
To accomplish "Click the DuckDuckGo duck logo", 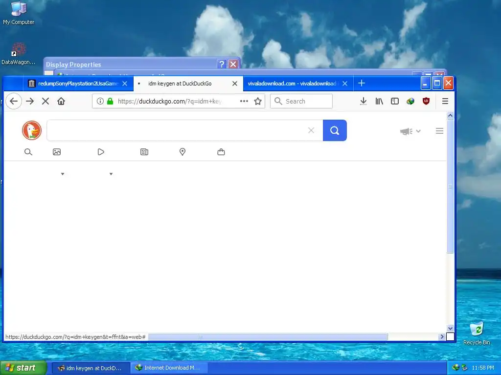I will coord(32,130).
